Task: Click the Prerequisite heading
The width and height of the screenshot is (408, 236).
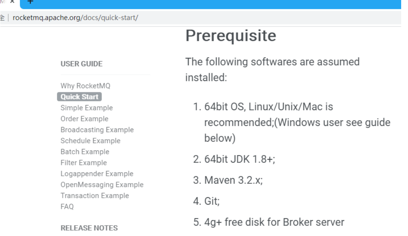Action: tap(230, 36)
